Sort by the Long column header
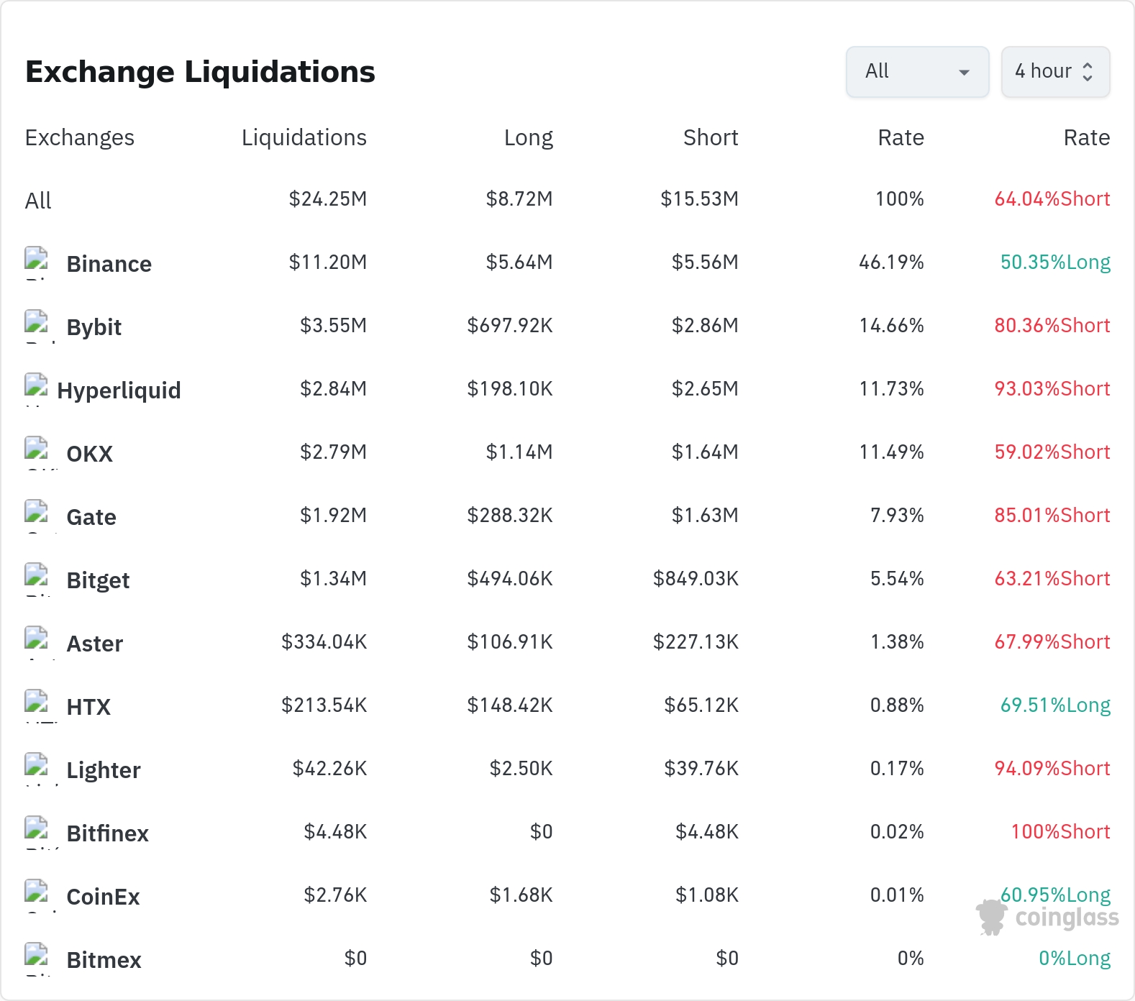The width and height of the screenshot is (1135, 1001). (x=529, y=137)
